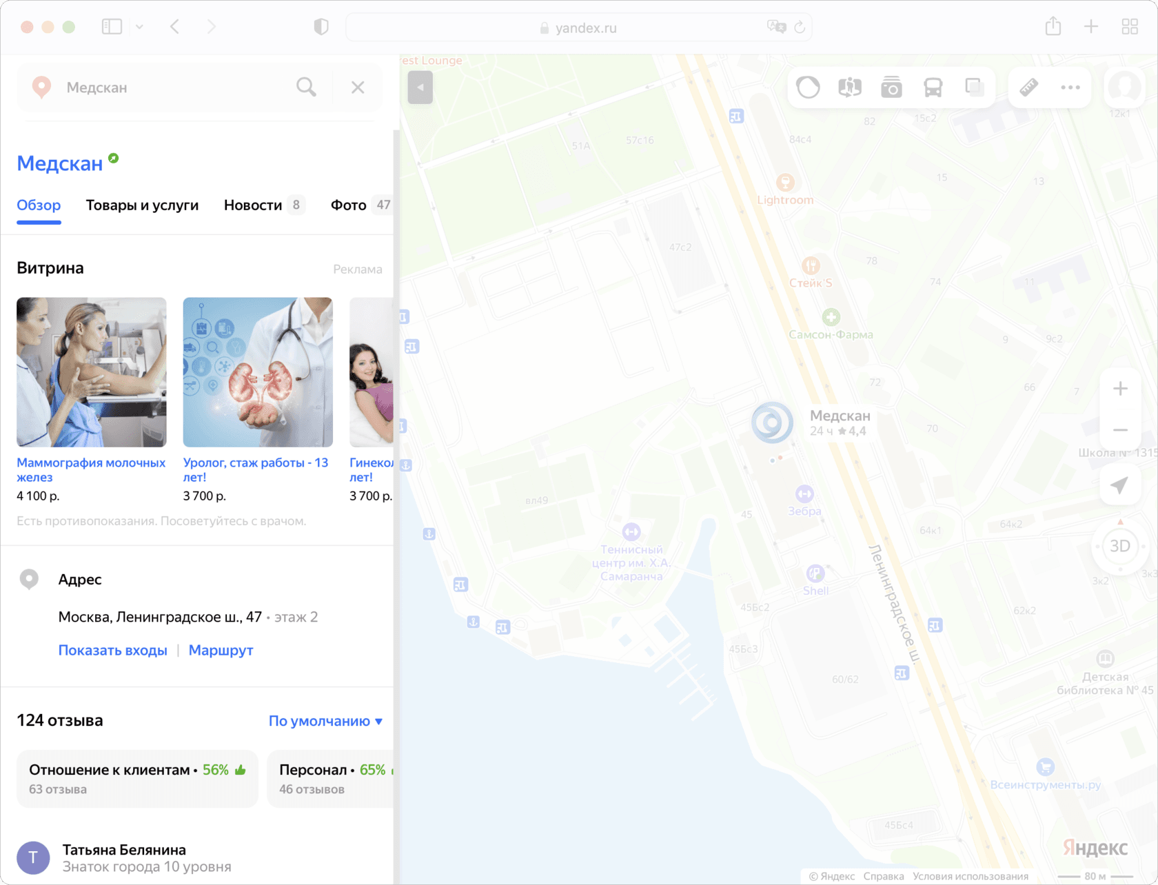Click the Показать входы link

click(112, 651)
